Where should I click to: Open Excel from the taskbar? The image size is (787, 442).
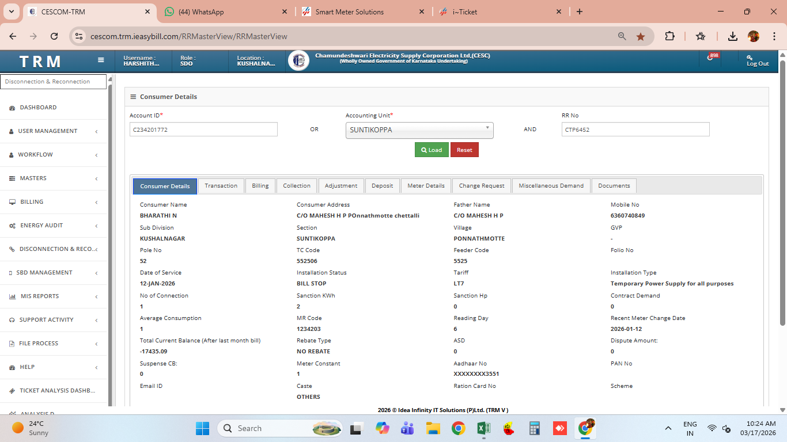pyautogui.click(x=484, y=428)
